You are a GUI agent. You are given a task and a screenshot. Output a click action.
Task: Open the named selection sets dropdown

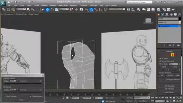pos(117,9)
